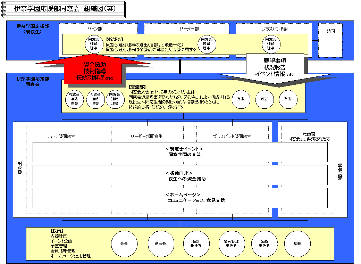361x264 pixels.
Task: Click the line 同窓会連絡理事の選出(各部より最低一名)
Action: point(145,44)
